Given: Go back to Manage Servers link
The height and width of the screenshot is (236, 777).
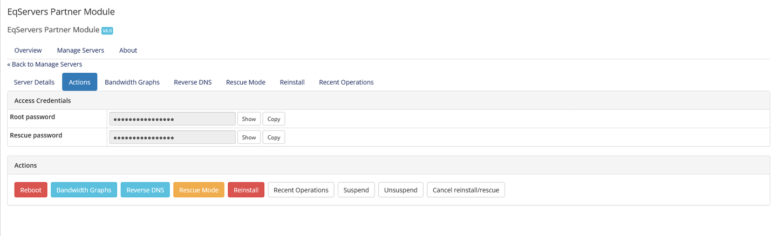Looking at the screenshot, I should point(45,64).
